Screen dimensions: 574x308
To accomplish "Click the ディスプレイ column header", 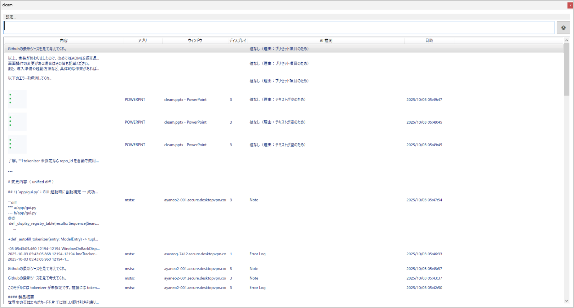I will pos(237,41).
